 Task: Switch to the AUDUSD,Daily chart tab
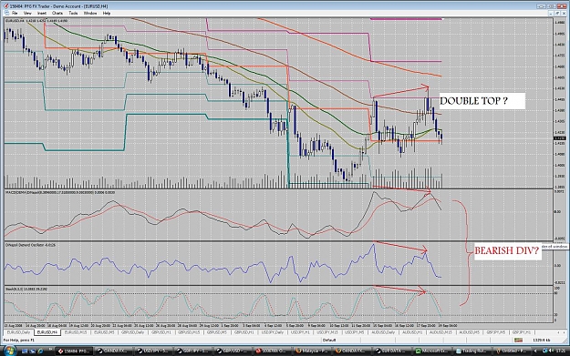384,332
